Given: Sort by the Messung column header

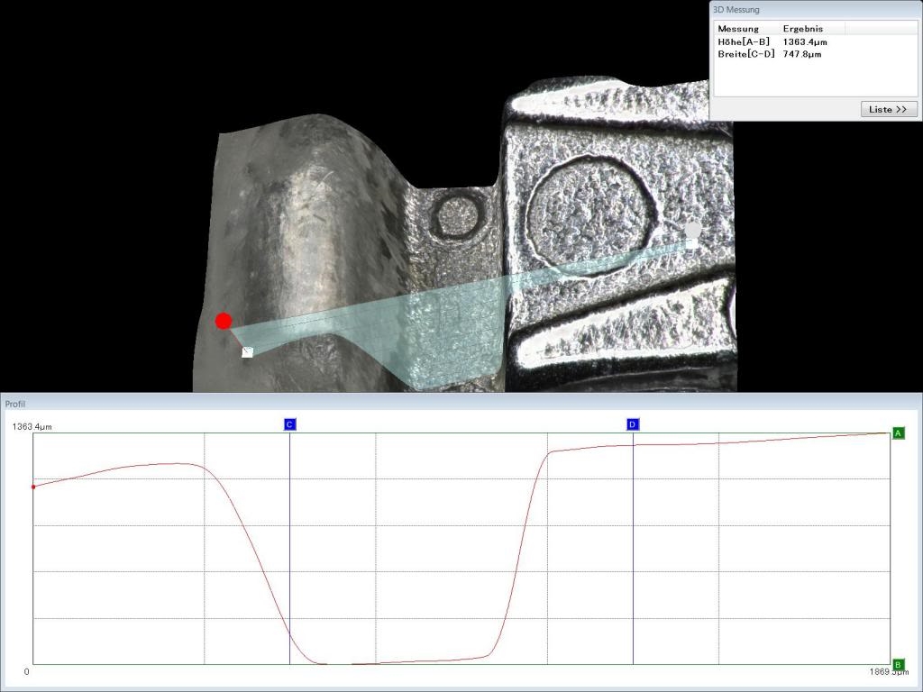Looking at the screenshot, I should point(738,29).
